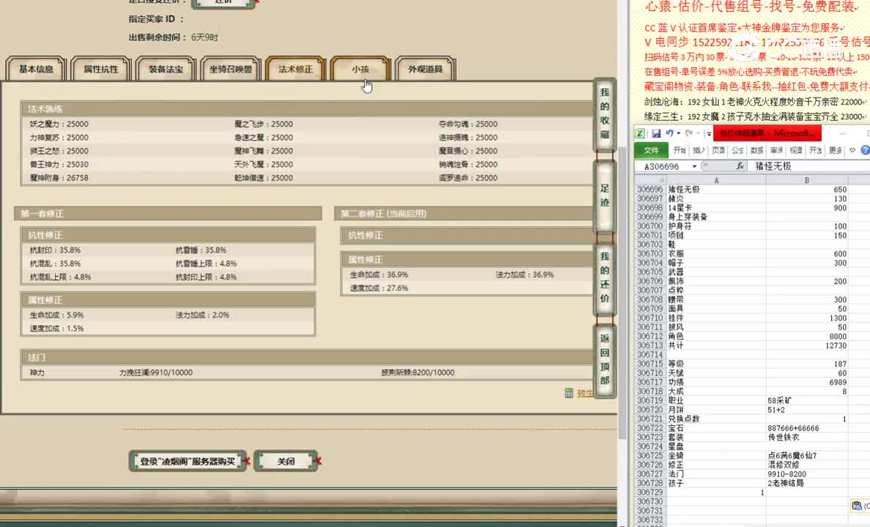Open the Name Box dropdown showing A306696

[x=694, y=166]
